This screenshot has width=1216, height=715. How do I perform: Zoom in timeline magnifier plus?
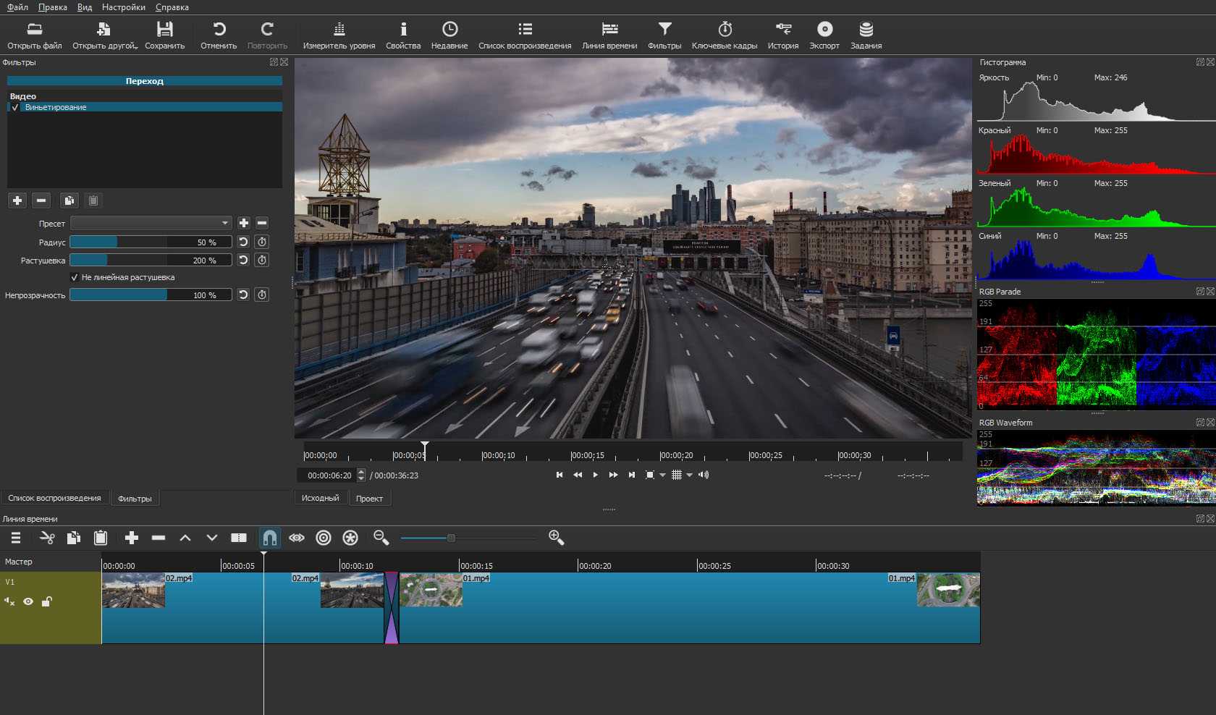coord(556,538)
